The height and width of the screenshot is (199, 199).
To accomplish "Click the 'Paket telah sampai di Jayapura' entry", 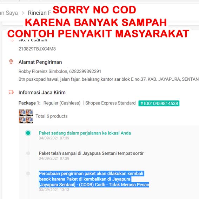I will click(91, 153).
